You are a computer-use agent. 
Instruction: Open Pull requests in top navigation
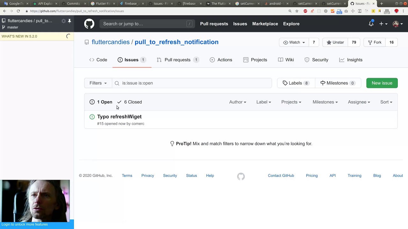click(x=214, y=24)
